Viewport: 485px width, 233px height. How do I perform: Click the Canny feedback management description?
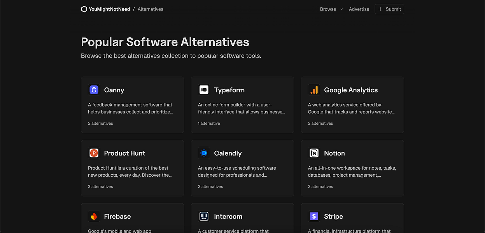tap(130, 108)
